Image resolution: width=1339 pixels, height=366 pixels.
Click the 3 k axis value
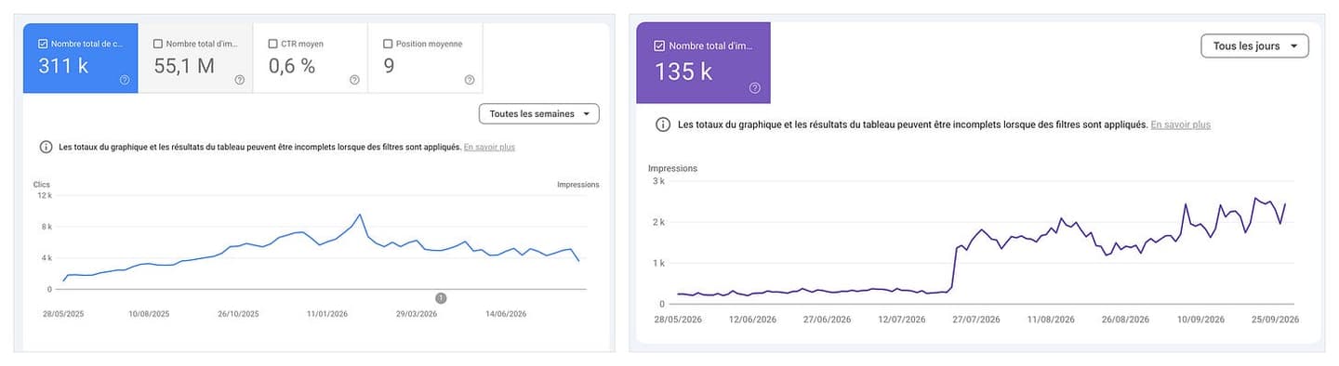coord(658,181)
